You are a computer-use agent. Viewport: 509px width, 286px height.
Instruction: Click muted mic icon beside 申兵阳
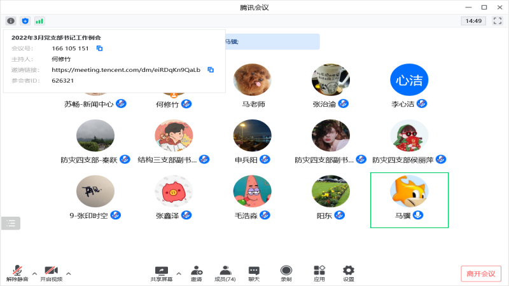tap(265, 160)
